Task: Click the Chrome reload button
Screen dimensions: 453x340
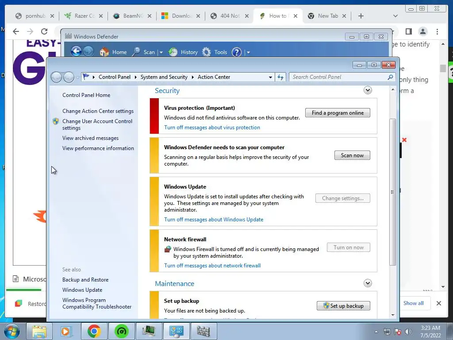Action: (44, 31)
